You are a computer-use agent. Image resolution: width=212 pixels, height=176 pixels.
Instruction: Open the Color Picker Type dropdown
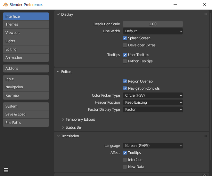pos(153,95)
